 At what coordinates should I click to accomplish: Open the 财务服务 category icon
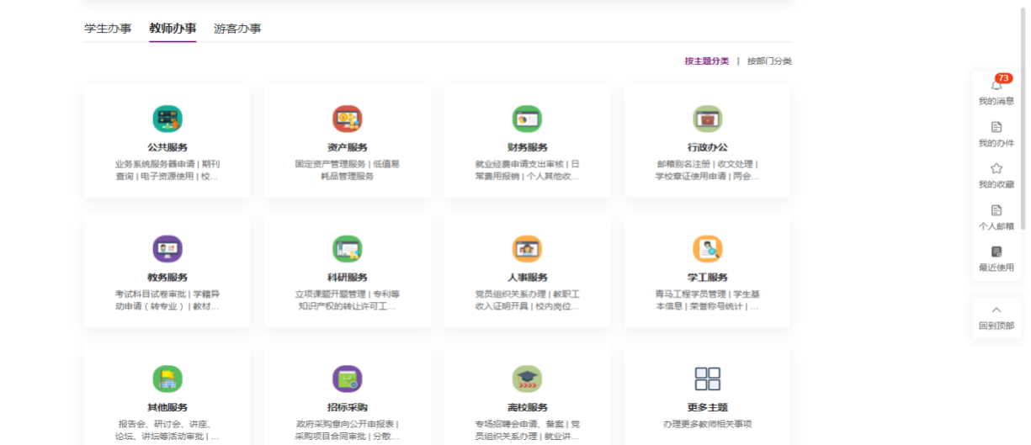coord(527,119)
